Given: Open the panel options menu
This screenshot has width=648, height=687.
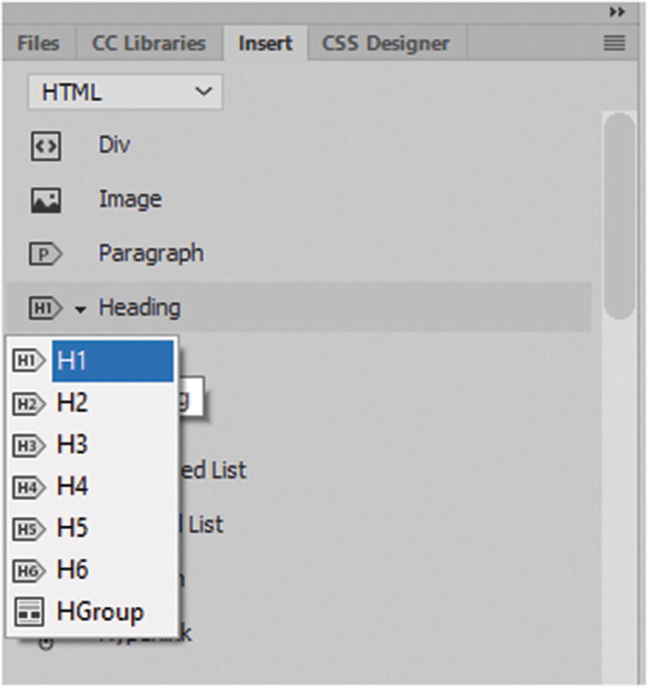Looking at the screenshot, I should click(x=614, y=44).
